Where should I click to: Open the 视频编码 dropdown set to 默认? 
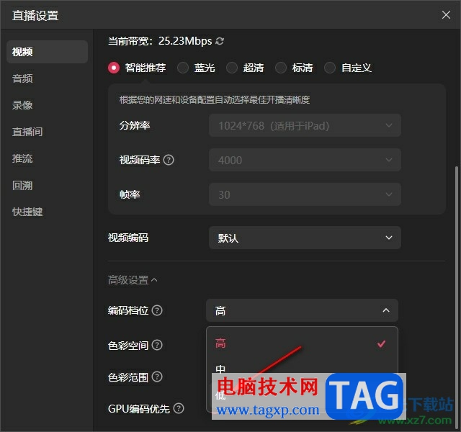[x=305, y=238]
